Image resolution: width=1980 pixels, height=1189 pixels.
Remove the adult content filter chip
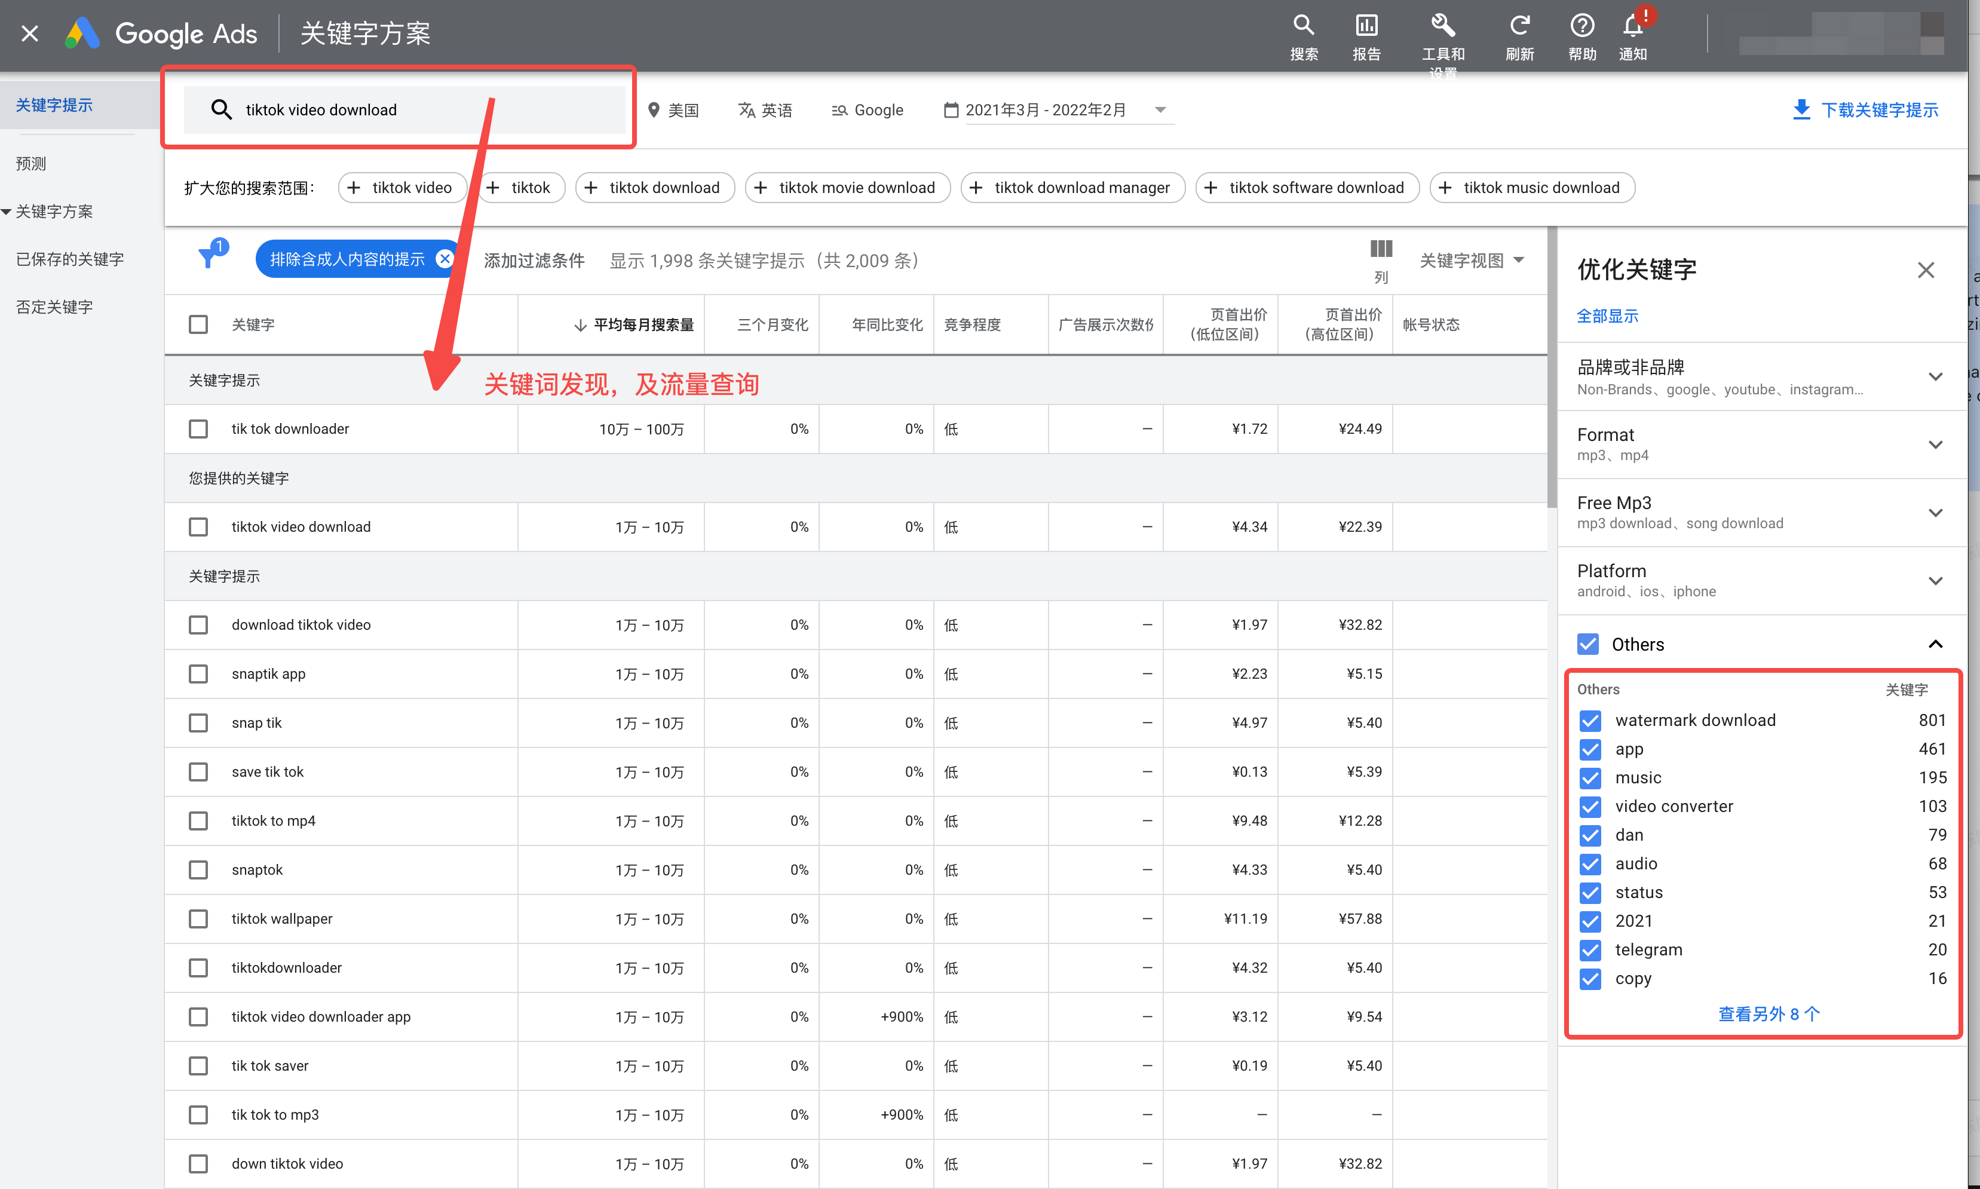pyautogui.click(x=445, y=259)
